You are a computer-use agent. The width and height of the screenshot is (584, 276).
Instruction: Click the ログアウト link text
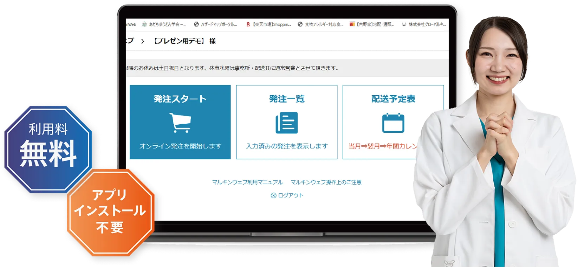(291, 195)
